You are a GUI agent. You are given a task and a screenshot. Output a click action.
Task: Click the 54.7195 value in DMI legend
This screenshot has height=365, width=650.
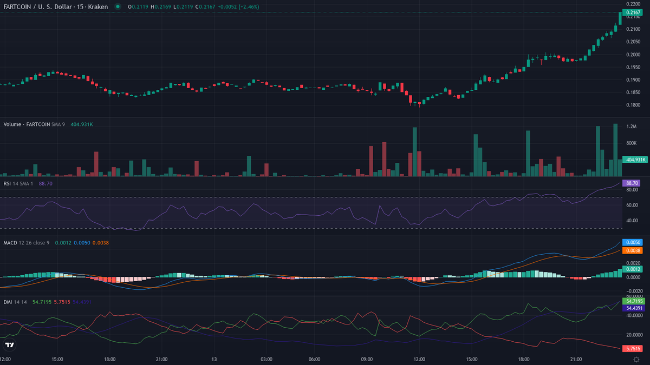coord(42,302)
